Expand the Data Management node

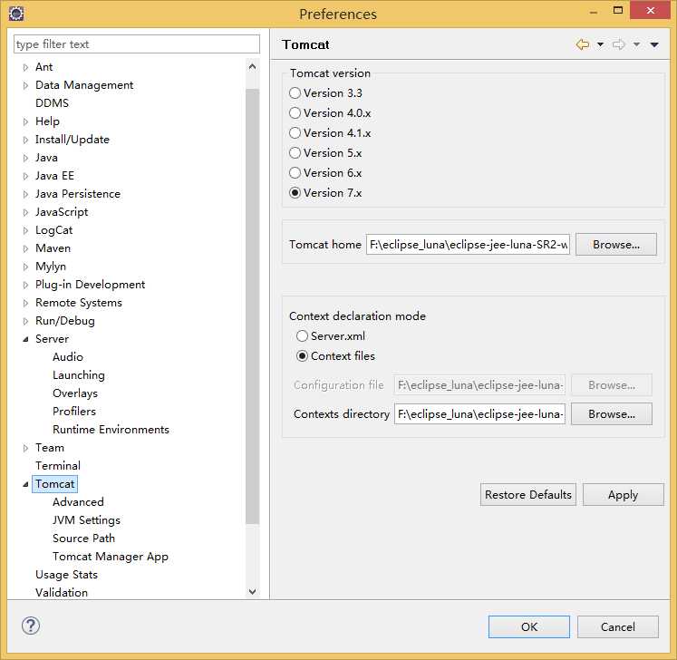(25, 85)
